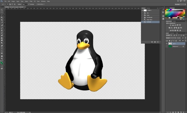The width and height of the screenshot is (187, 113).
Task: Click the Color Balance adjustment icon
Action: [172, 28]
